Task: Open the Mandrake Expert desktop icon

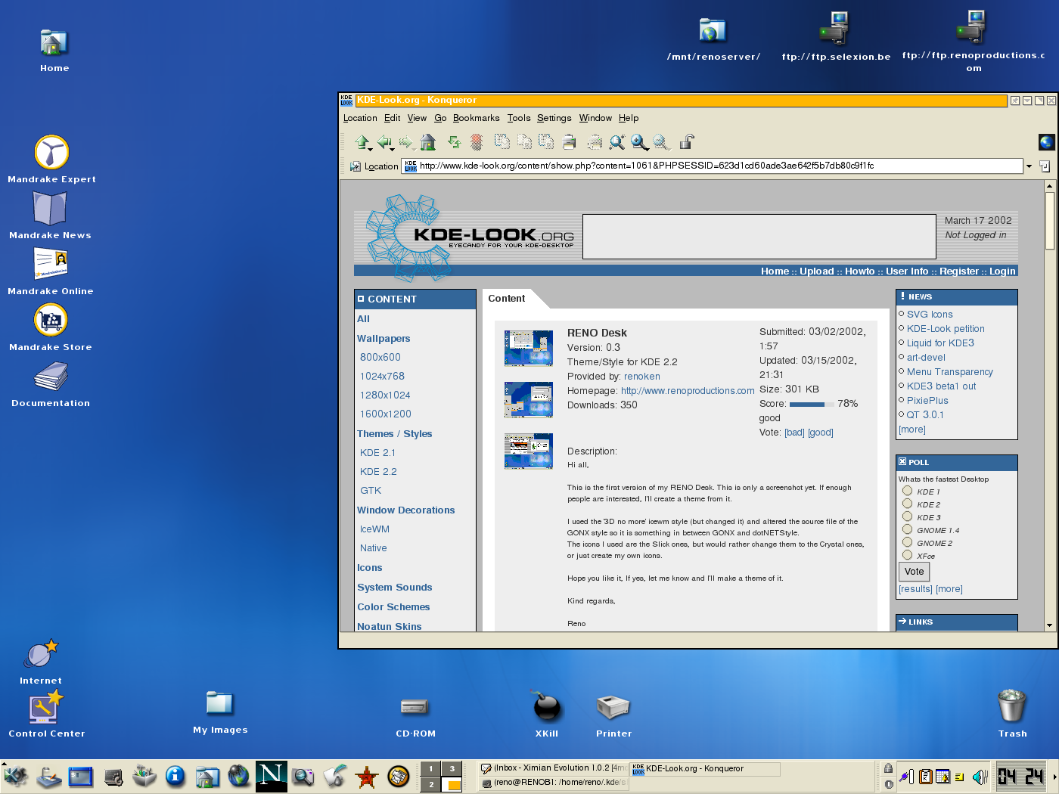Action: pyautogui.click(x=51, y=152)
